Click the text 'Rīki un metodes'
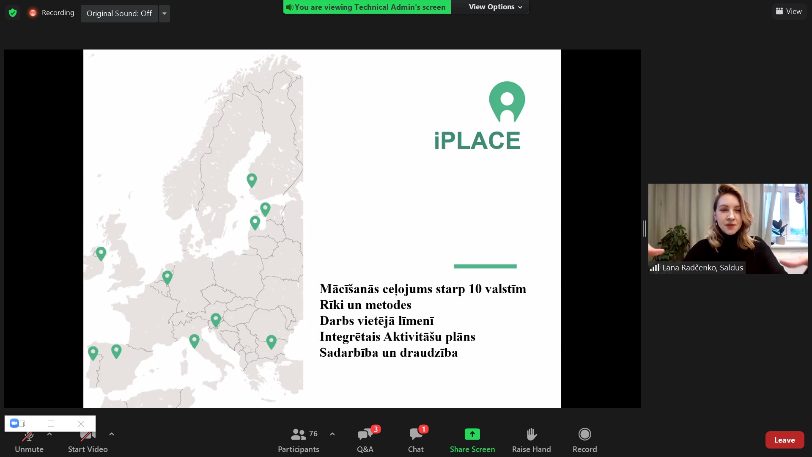Screen dimensions: 812x457 (x=365, y=305)
